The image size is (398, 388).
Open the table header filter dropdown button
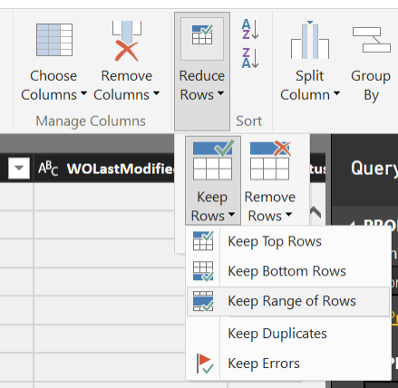click(19, 168)
